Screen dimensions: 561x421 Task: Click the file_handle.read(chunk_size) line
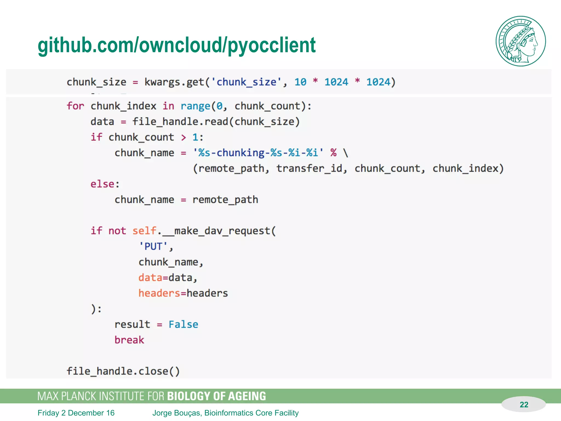(195, 122)
